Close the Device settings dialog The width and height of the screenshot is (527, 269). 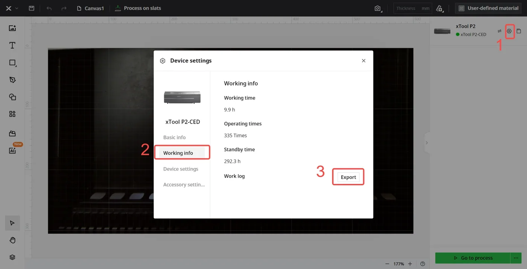coord(364,61)
